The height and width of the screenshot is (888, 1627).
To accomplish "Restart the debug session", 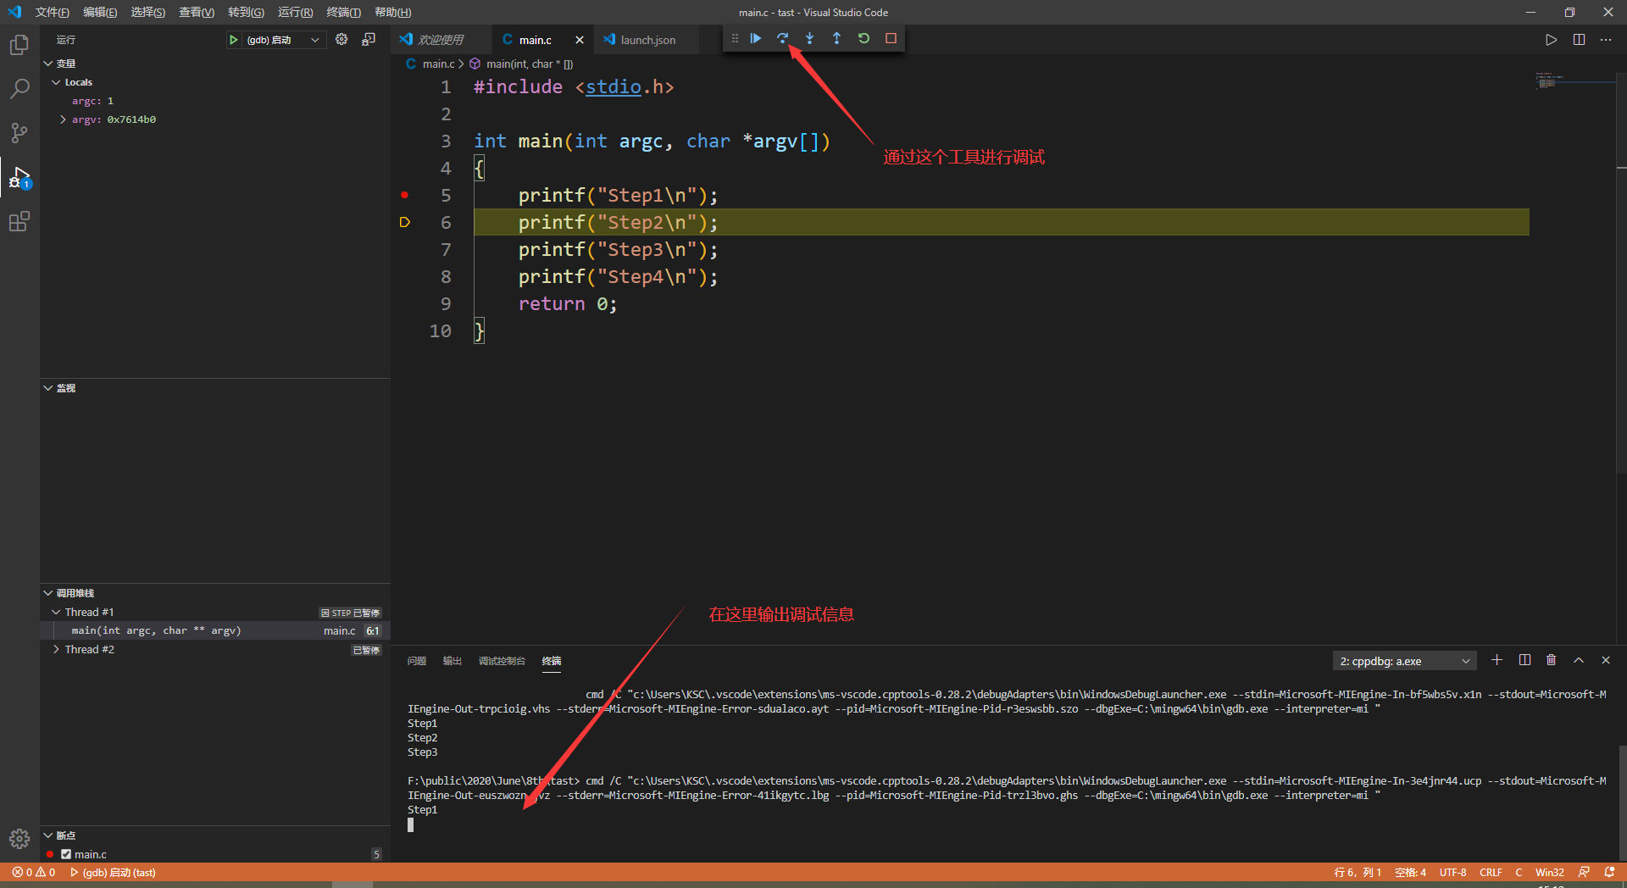I will [863, 38].
